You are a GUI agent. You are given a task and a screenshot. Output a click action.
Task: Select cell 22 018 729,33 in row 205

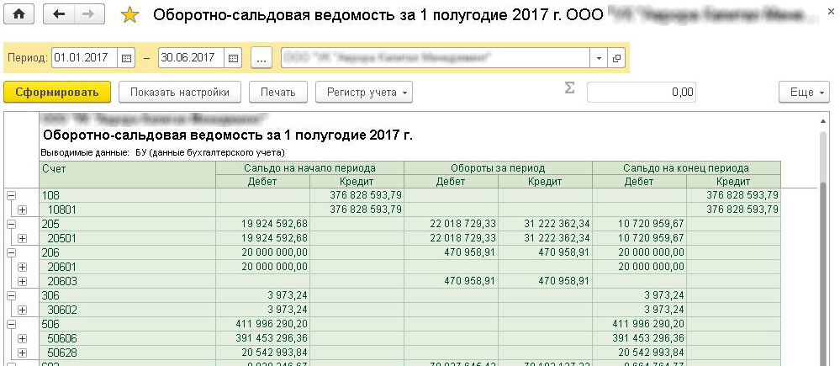pos(451,224)
